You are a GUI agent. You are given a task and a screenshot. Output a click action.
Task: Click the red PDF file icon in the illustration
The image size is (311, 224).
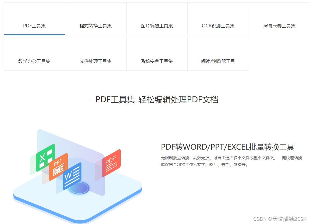tap(111, 163)
